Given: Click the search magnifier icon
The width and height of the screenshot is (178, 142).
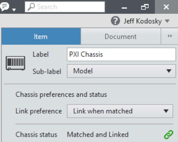Looking at the screenshot, I should tap(31, 7).
